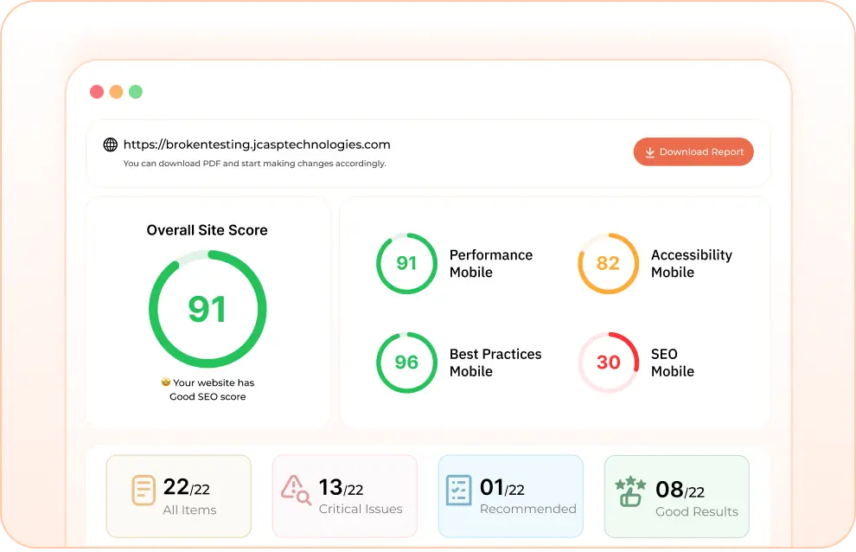The image size is (856, 552).
Task: Click the All Items document icon
Action: 143,490
